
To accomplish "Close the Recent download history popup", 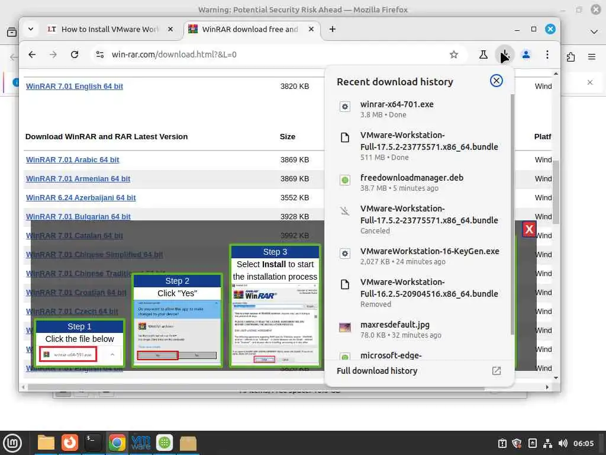I will [497, 81].
